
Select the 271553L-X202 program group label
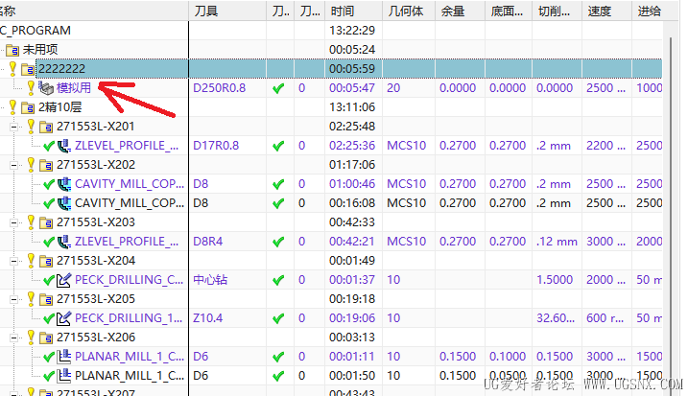tap(96, 165)
